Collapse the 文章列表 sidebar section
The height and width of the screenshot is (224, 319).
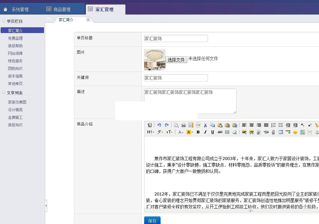pyautogui.click(x=4, y=93)
